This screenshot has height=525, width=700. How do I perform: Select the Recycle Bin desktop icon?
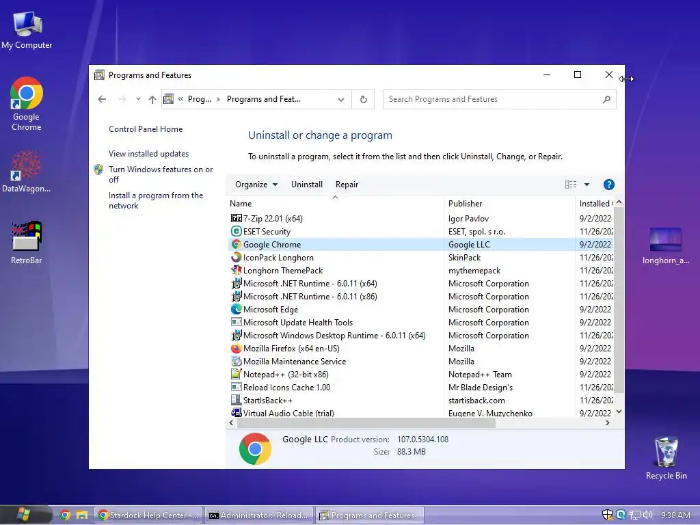pyautogui.click(x=666, y=458)
